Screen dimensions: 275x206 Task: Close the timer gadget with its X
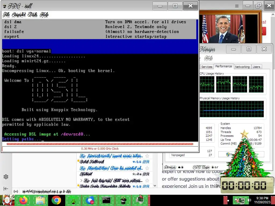click(272, 179)
